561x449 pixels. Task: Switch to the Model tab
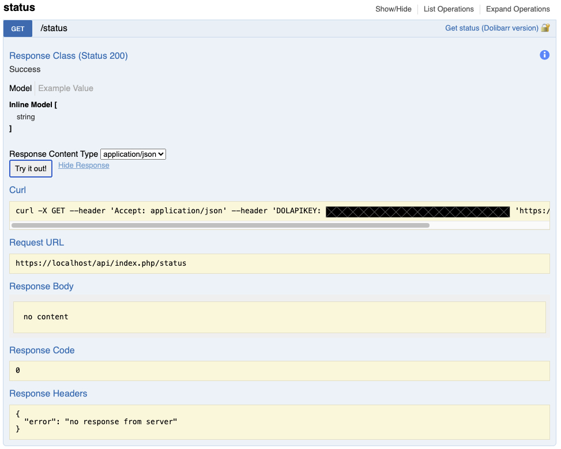(20, 88)
